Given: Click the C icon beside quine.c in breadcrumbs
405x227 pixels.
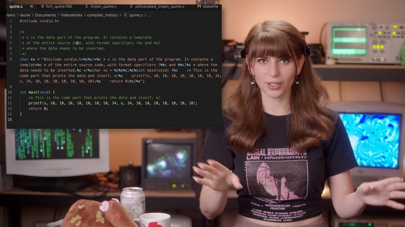Looking at the screenshot, I should click(126, 15).
